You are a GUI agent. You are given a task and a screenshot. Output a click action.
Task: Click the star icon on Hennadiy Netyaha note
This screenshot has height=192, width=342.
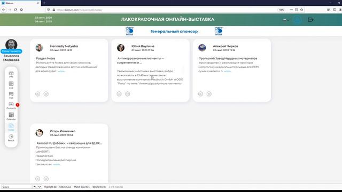(x=46, y=94)
